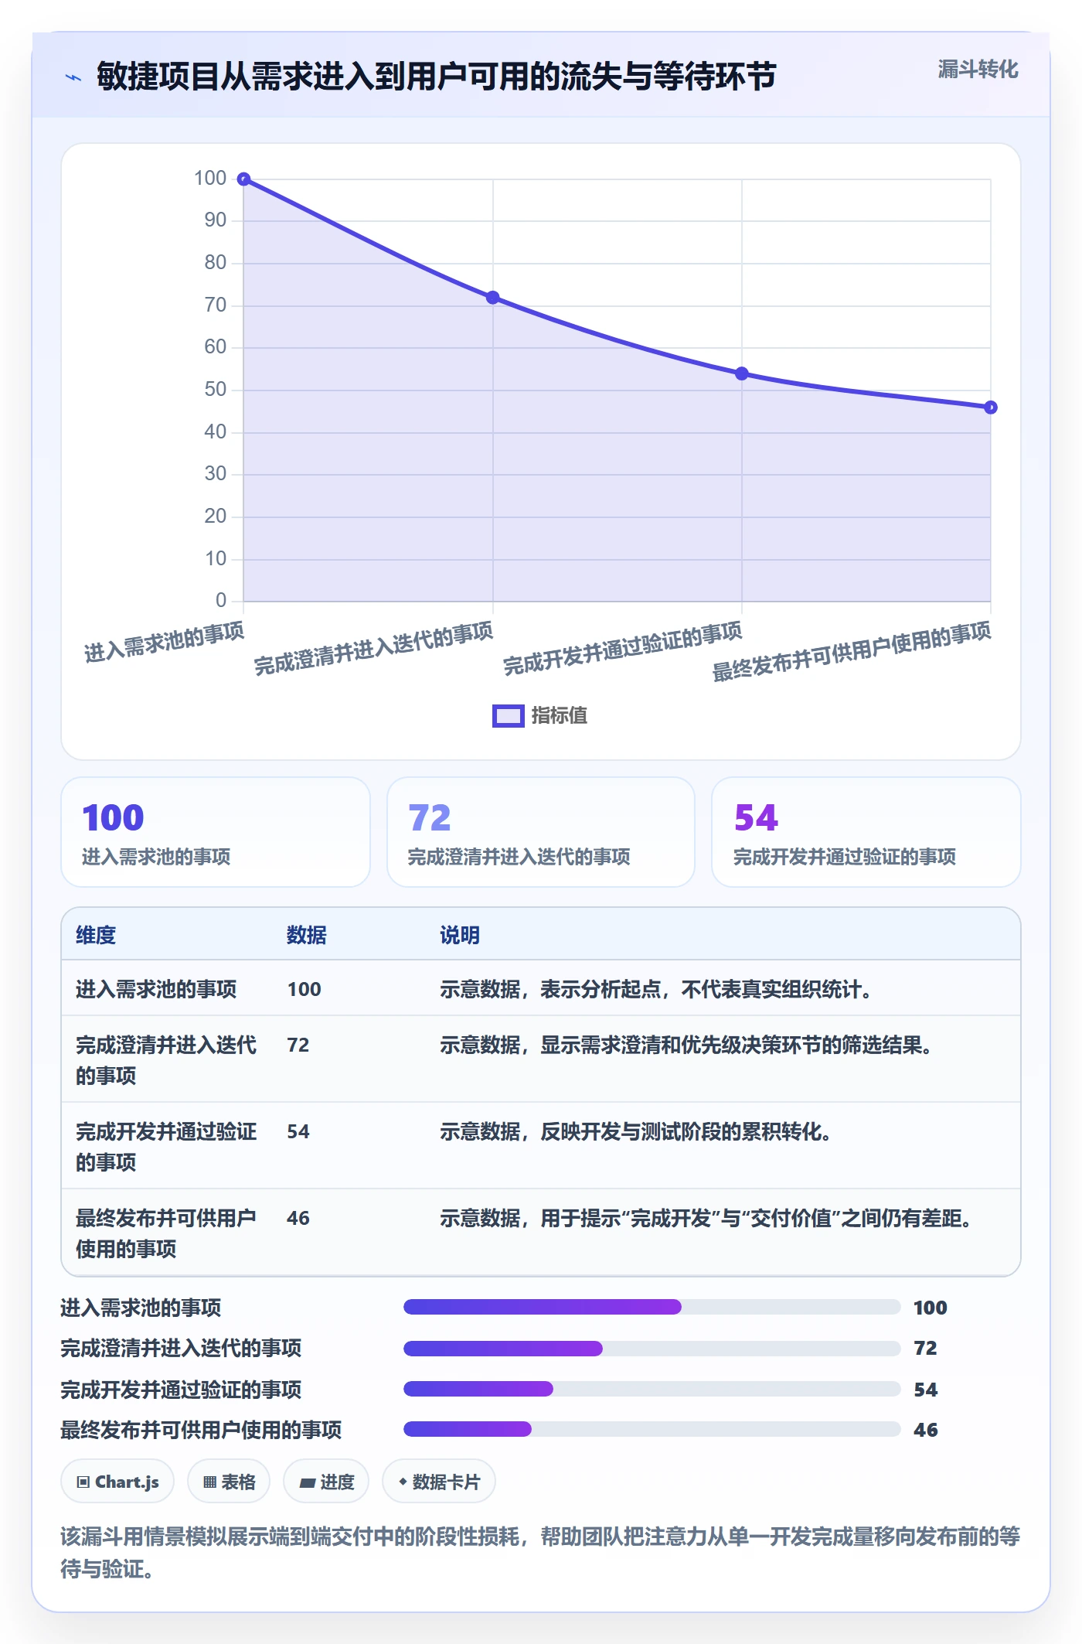Click table cell 完成开发并通过验证的事项

(166, 1147)
